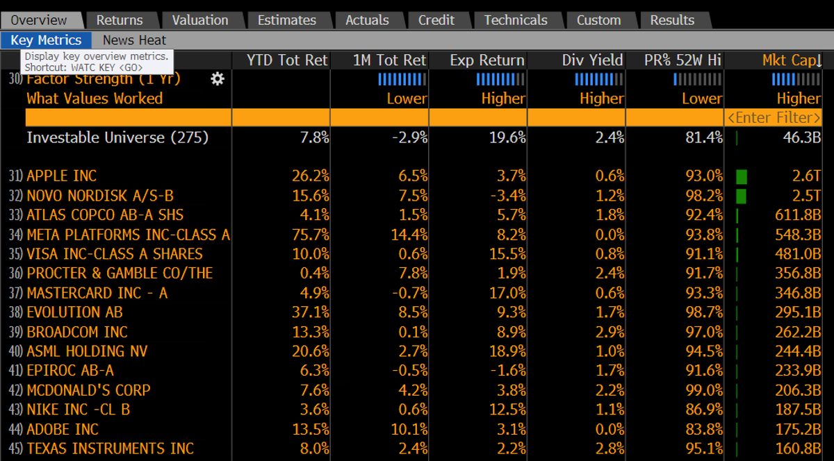Open the ADOBE INC row
834x461 pixels.
coord(63,429)
